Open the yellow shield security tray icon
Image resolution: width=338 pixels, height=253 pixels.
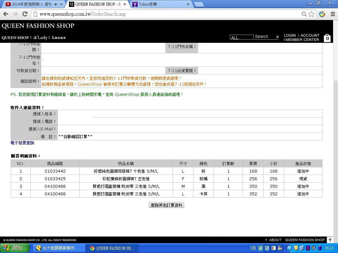[296, 248]
